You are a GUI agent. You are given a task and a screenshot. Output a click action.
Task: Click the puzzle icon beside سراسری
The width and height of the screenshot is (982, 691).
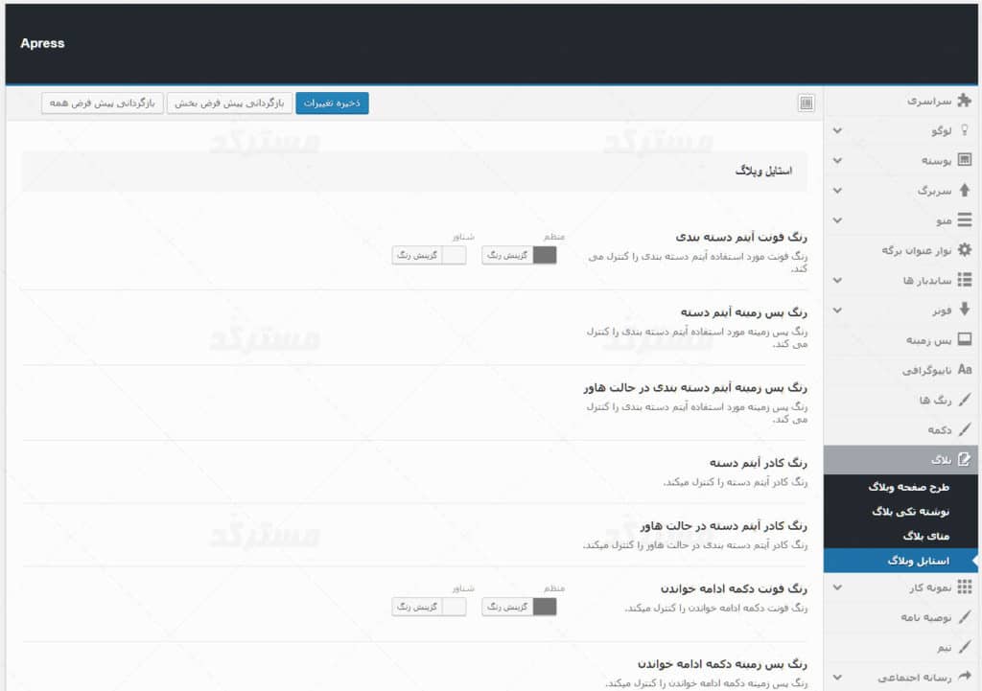click(x=965, y=100)
